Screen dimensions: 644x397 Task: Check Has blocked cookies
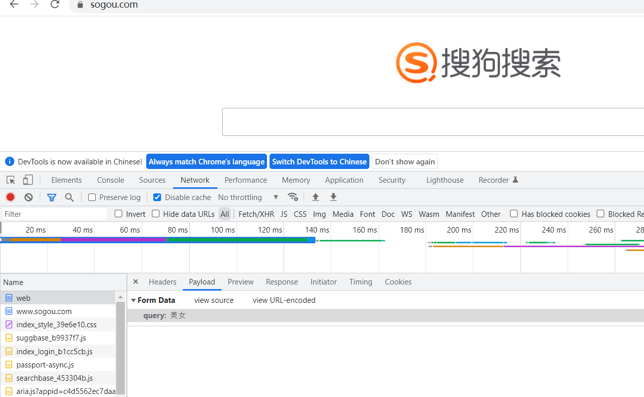[514, 214]
